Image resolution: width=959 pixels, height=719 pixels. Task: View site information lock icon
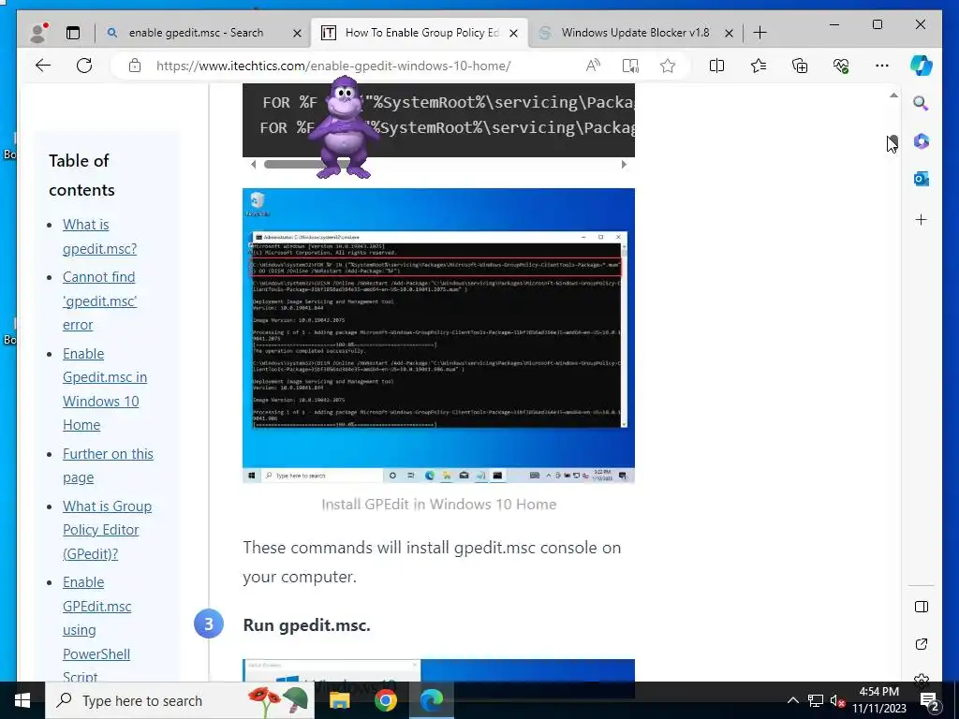point(135,66)
